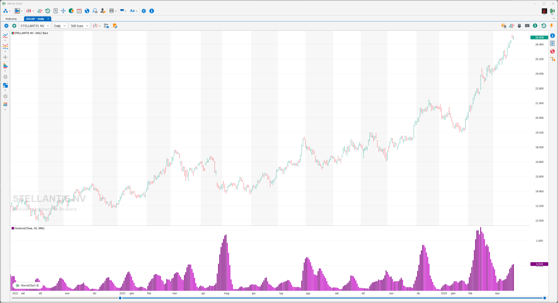
Task: Toggle the mouse trading icon
Action: click(519, 26)
